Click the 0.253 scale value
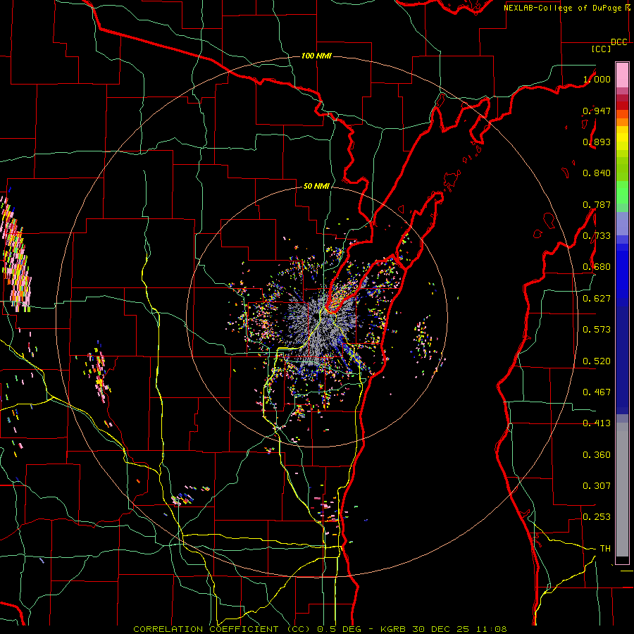The width and height of the screenshot is (634, 634). point(597,517)
